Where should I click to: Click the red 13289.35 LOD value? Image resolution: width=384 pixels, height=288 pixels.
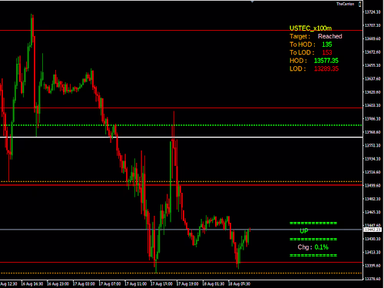click(326, 69)
